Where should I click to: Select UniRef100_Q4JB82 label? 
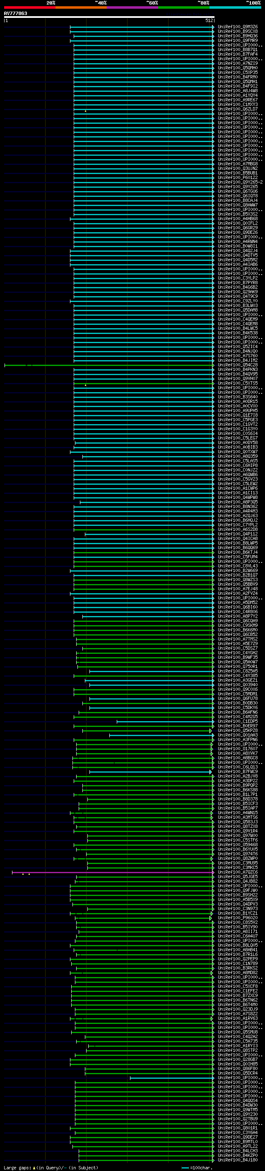[x=238, y=881]
